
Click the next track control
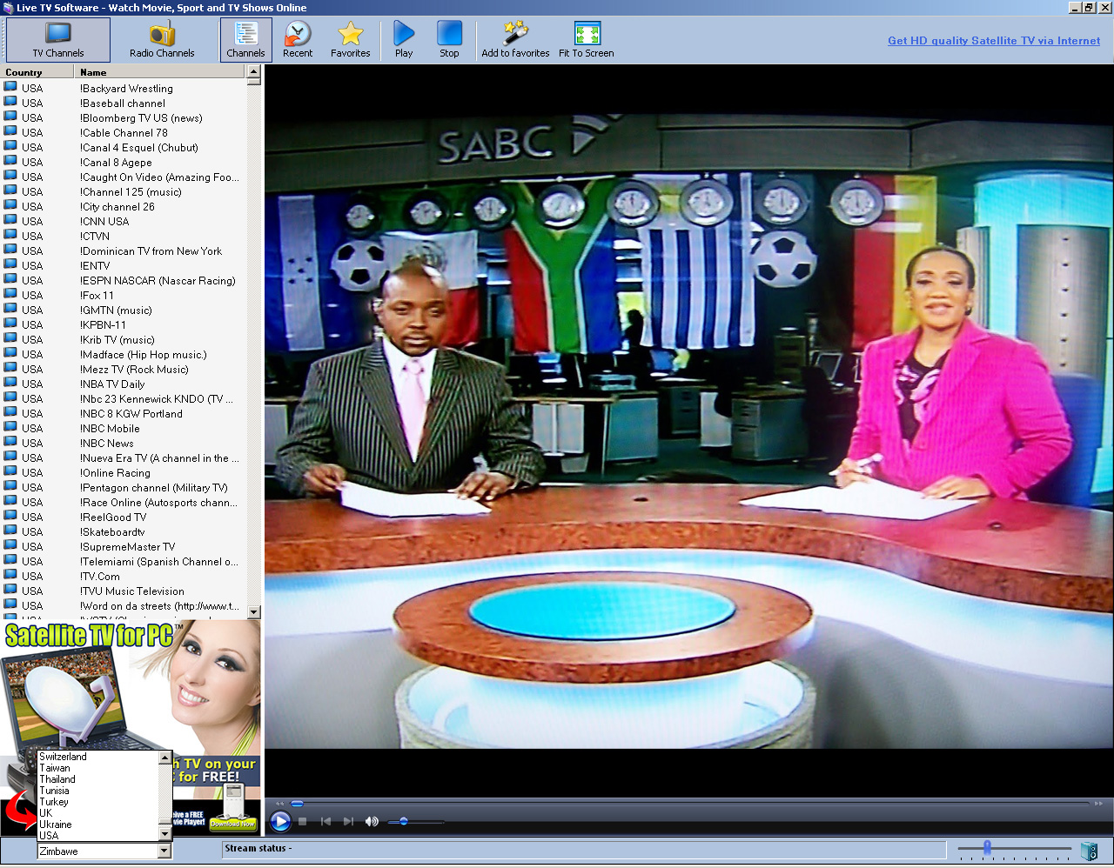(348, 821)
